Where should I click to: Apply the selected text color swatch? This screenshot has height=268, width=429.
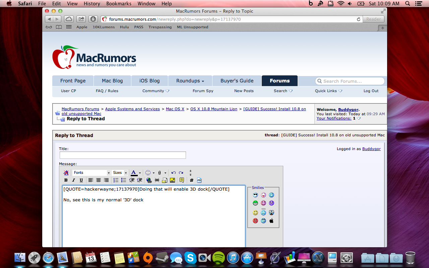(x=134, y=173)
